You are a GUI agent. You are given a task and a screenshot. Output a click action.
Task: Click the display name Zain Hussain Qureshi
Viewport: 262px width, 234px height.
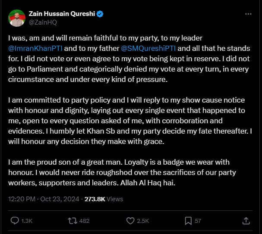[x=62, y=14]
